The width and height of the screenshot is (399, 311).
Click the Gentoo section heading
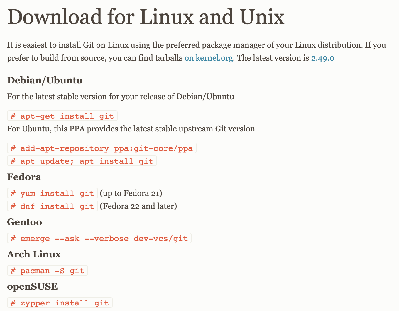(x=24, y=222)
